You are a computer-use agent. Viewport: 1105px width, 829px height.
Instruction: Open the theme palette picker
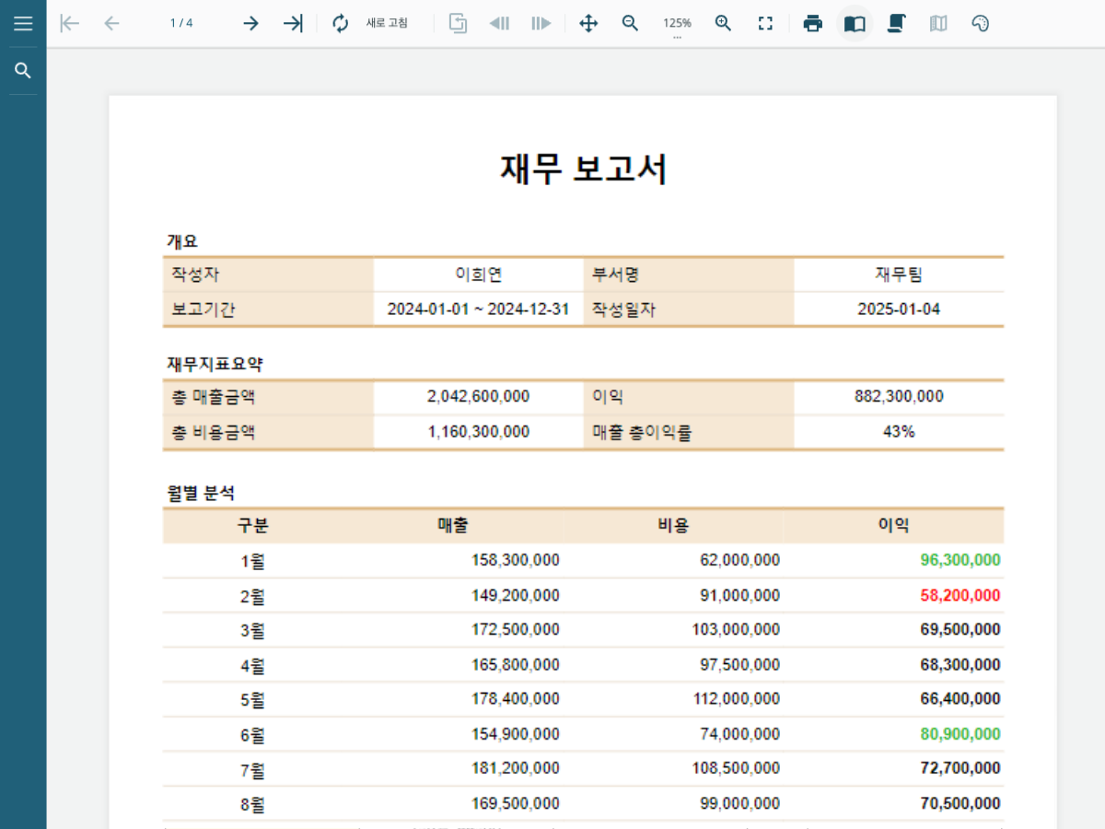(981, 24)
